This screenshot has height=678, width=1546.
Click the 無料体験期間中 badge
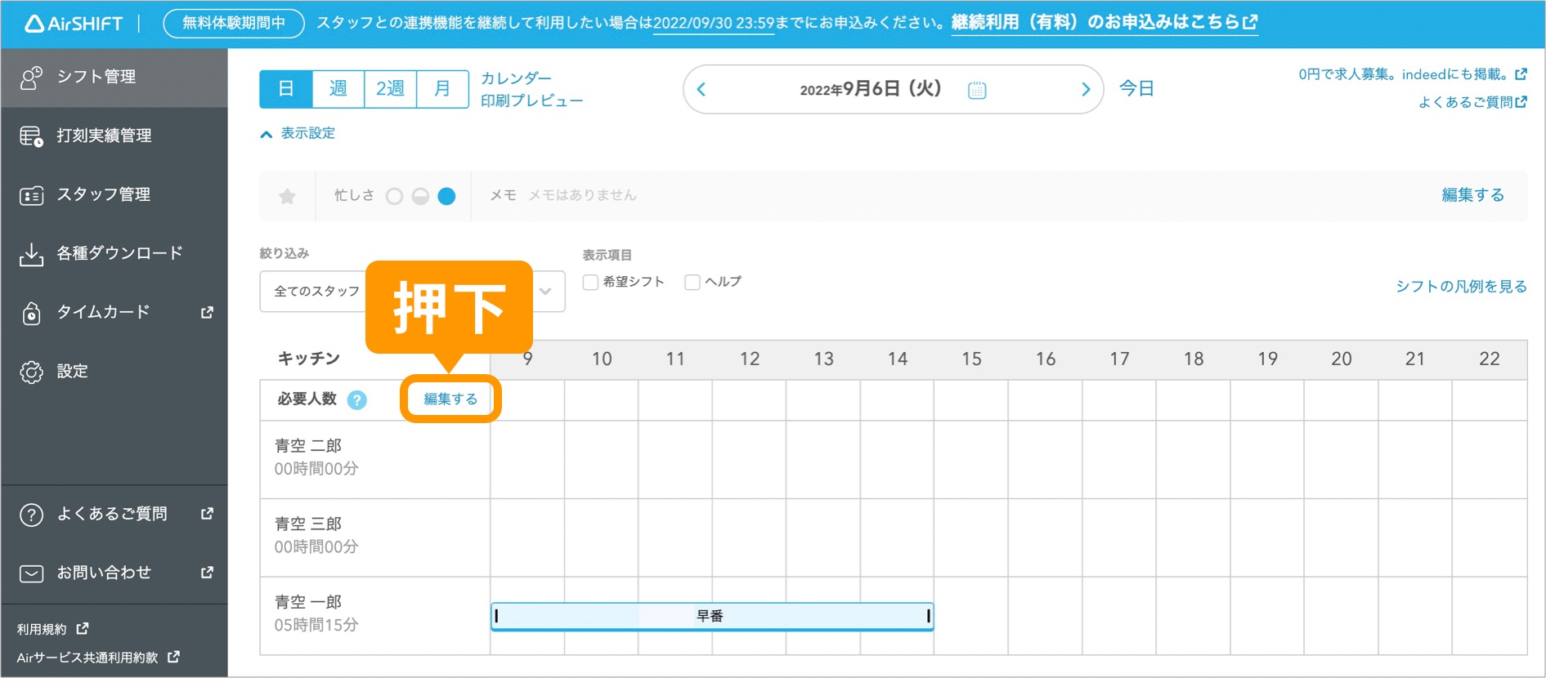(x=234, y=23)
